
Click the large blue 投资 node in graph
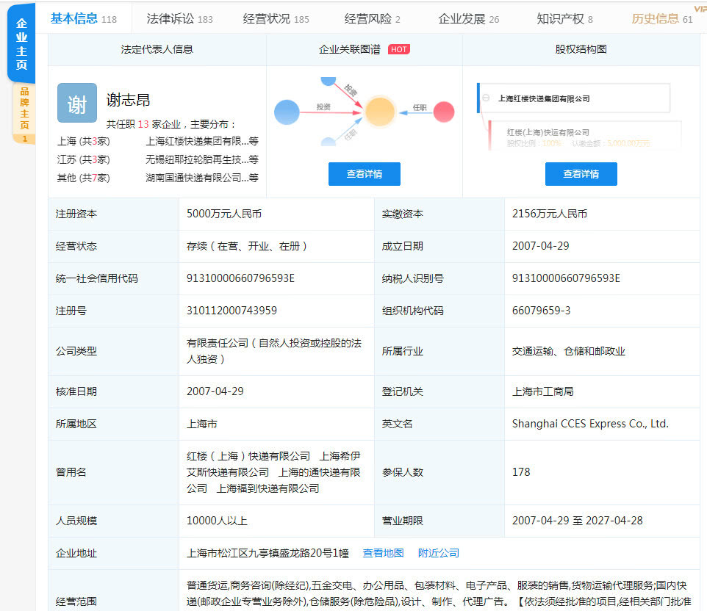[x=287, y=112]
